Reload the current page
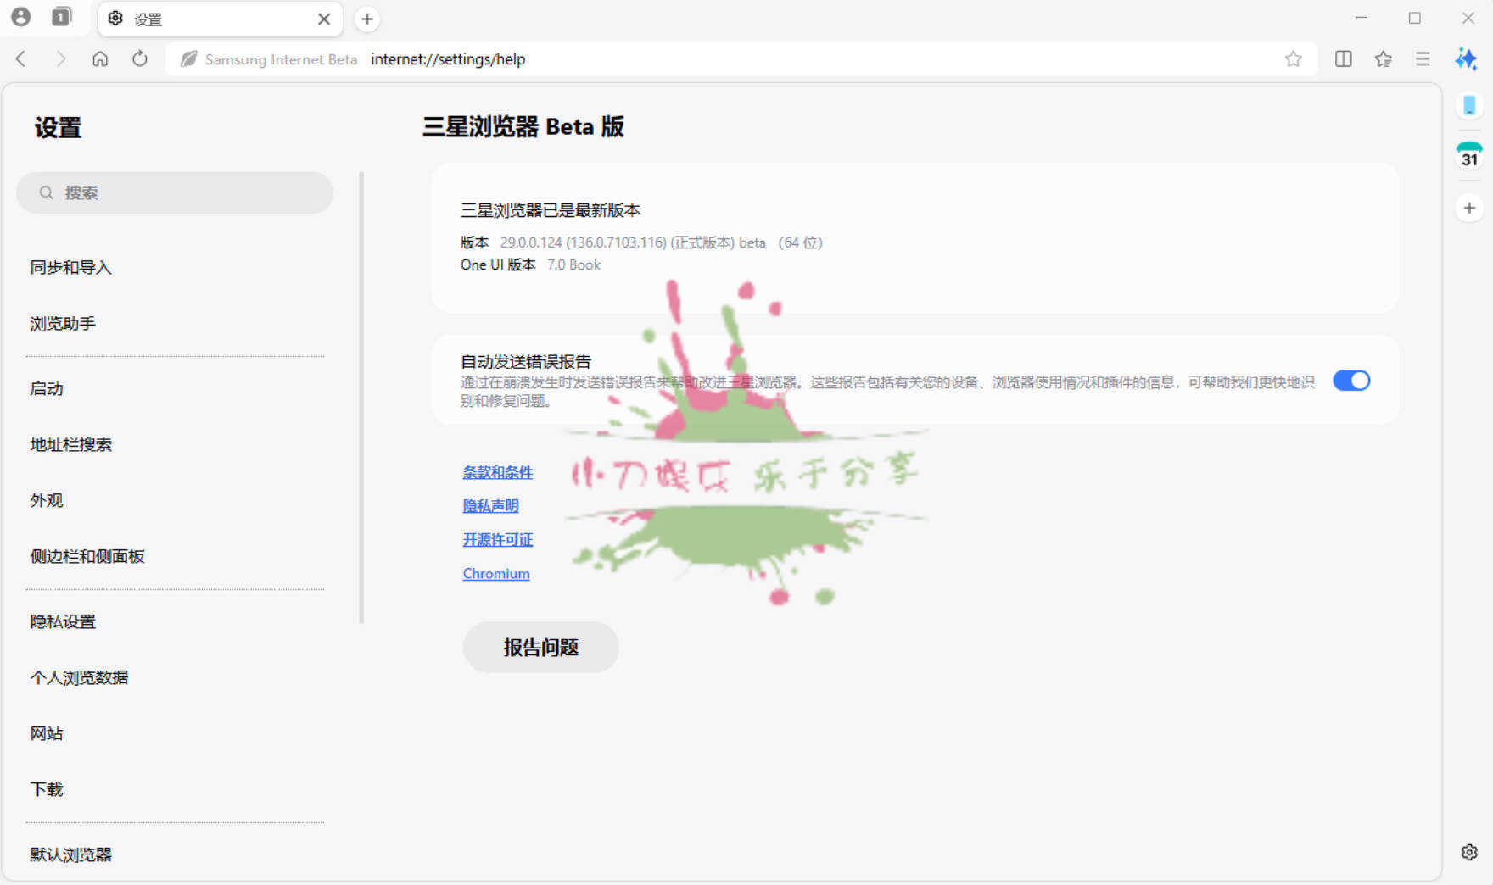Viewport: 1493px width, 885px height. click(x=140, y=59)
